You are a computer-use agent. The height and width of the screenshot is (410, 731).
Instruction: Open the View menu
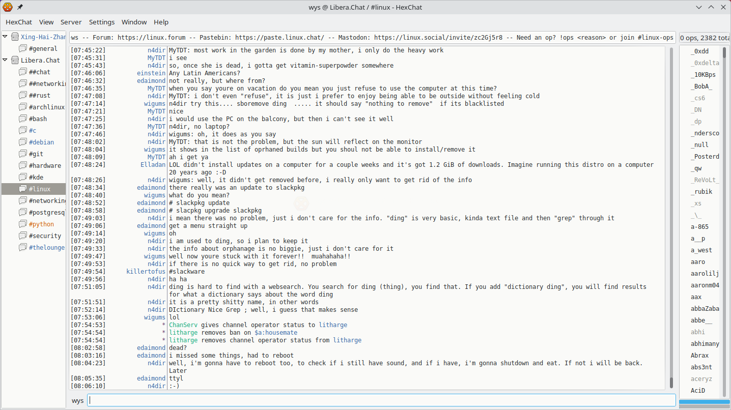[46, 22]
